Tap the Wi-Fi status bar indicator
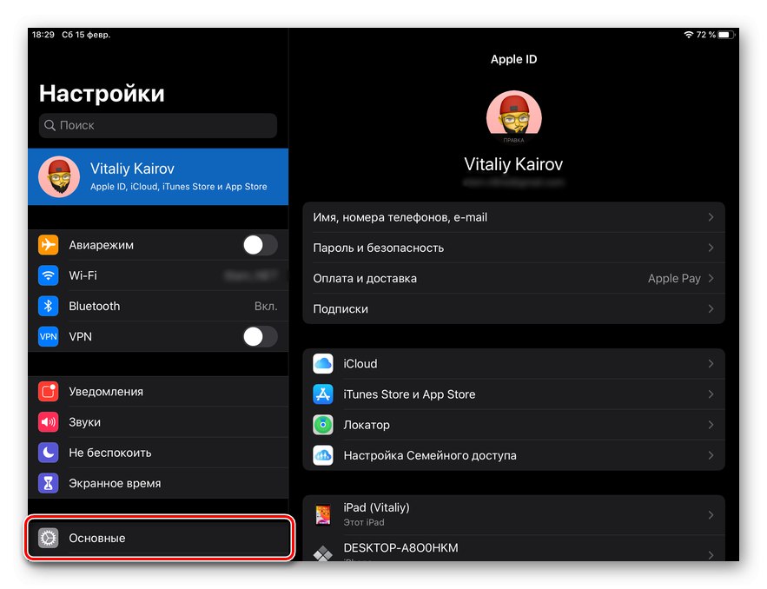 pyautogui.click(x=688, y=35)
